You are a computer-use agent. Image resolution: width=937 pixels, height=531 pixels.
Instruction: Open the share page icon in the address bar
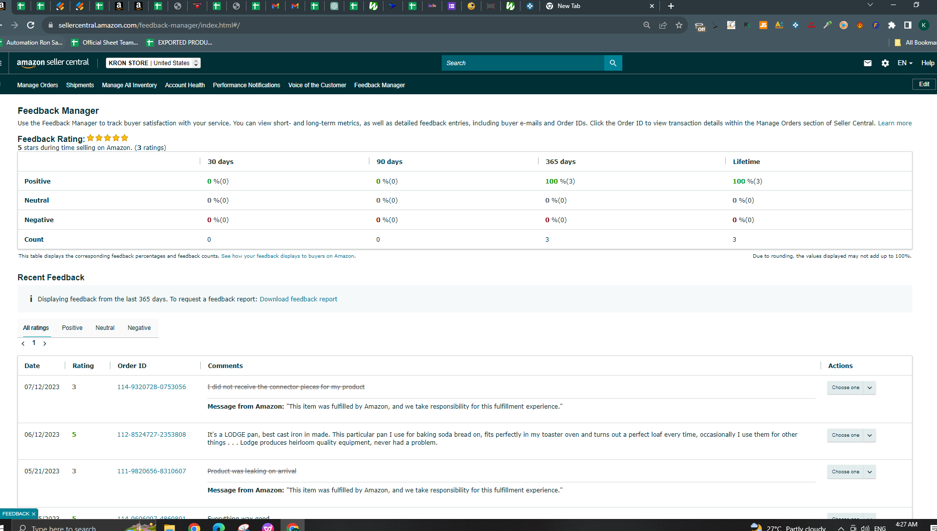[x=663, y=25]
